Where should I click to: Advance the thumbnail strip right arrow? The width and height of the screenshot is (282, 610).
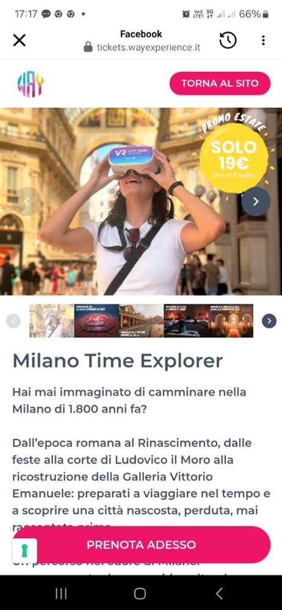269,321
